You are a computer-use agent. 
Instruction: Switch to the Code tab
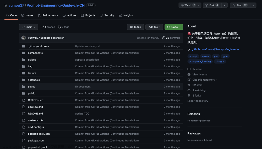pos(11,15)
